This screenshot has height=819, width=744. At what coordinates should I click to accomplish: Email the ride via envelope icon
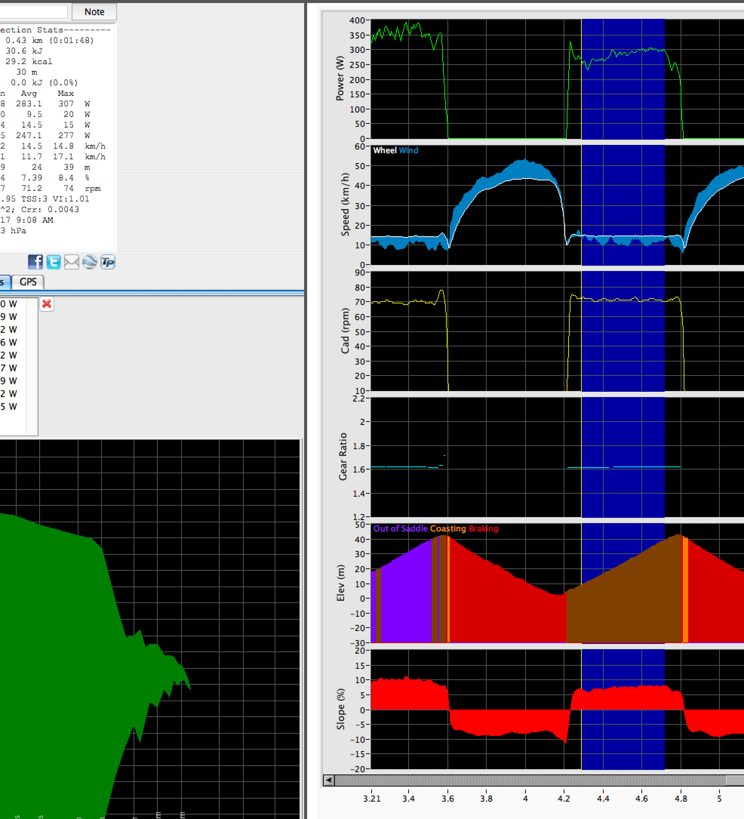coord(71,262)
